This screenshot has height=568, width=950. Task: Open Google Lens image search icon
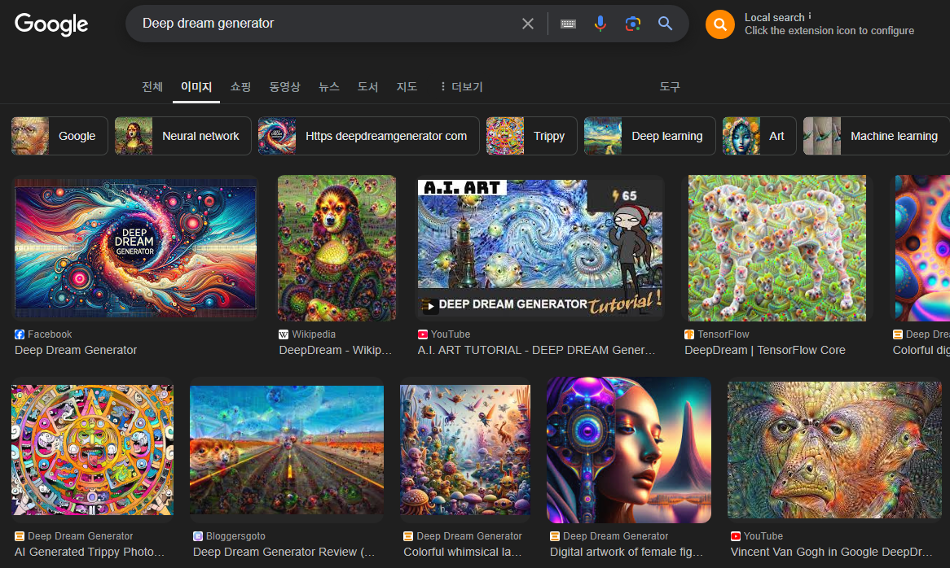(x=632, y=24)
